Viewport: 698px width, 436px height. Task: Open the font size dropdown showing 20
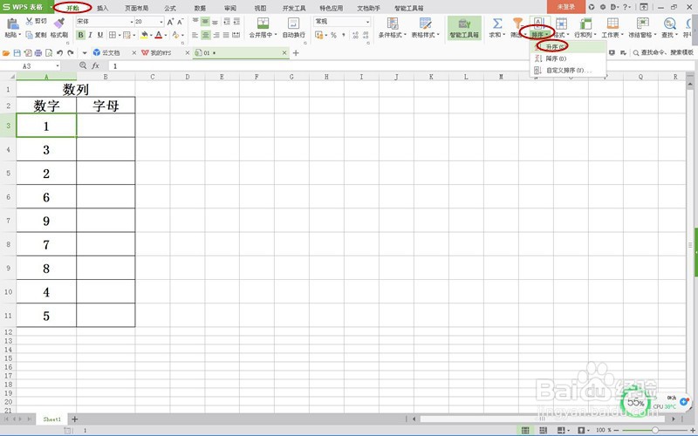[161, 22]
